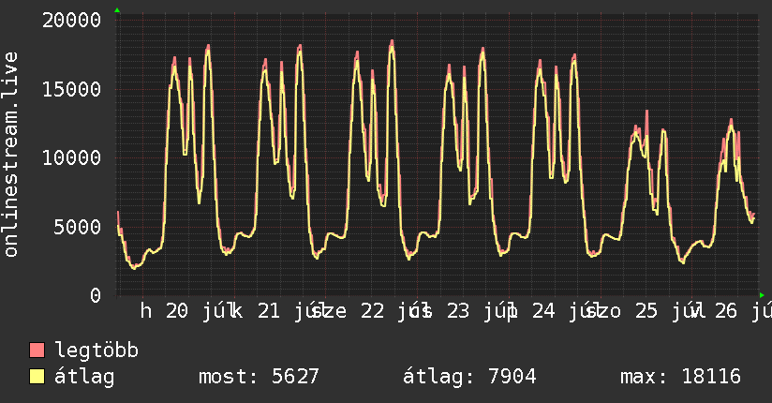772x403 pixels.
Task: Click the 15000 y-axis label
Action: (x=72, y=89)
